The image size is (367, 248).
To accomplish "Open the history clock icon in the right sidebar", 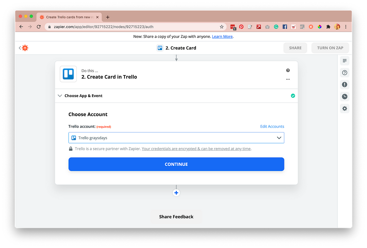I will [345, 97].
